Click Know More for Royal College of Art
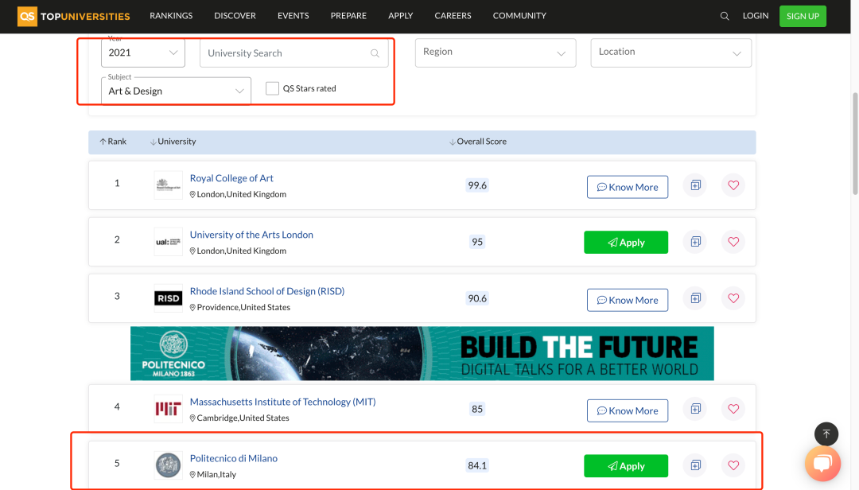The height and width of the screenshot is (490, 859). [x=628, y=187]
